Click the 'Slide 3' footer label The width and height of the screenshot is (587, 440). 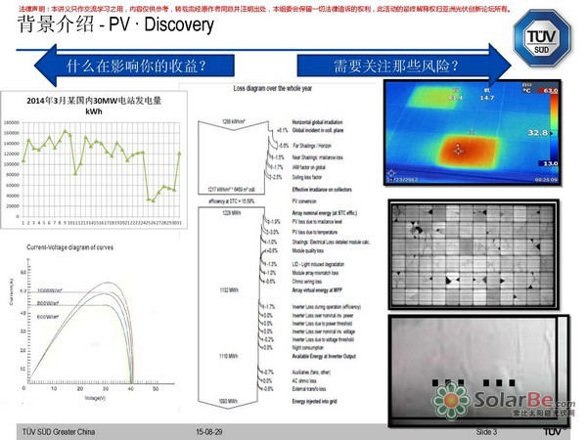click(486, 431)
